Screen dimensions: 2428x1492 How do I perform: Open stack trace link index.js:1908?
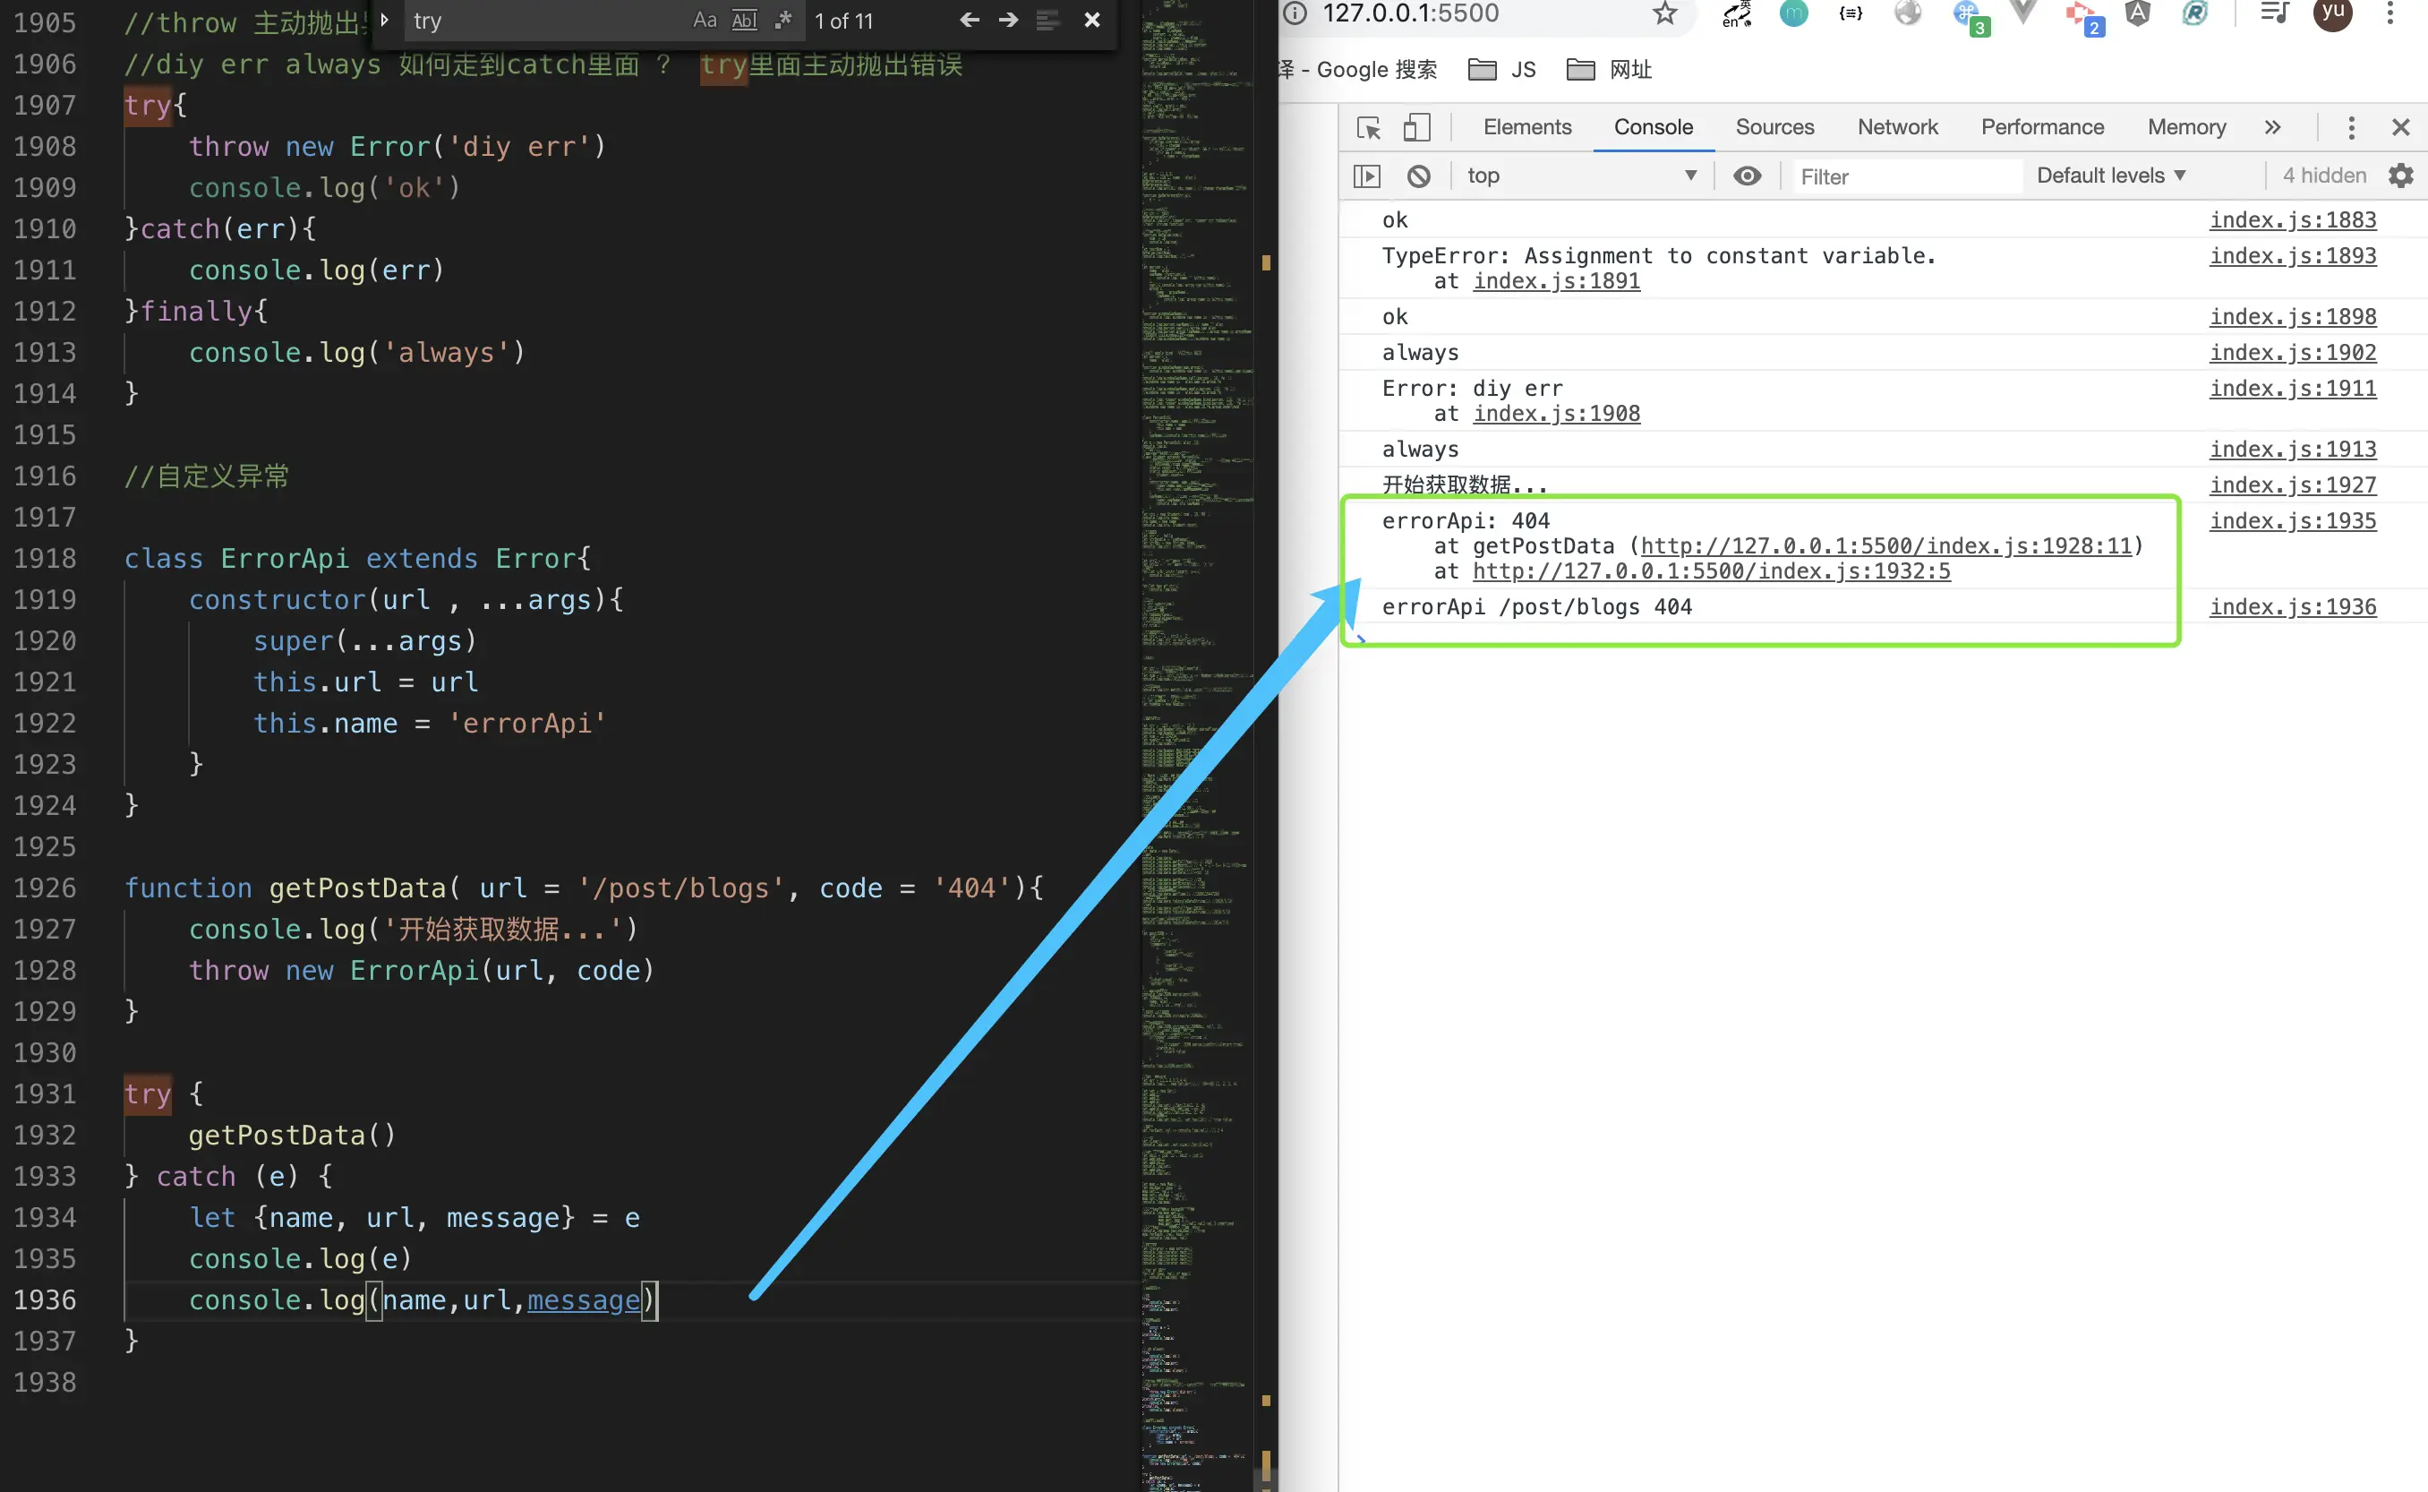(1555, 414)
